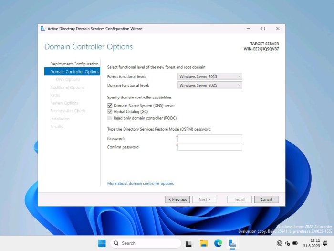Select Review Options step in sidebar

point(64,103)
